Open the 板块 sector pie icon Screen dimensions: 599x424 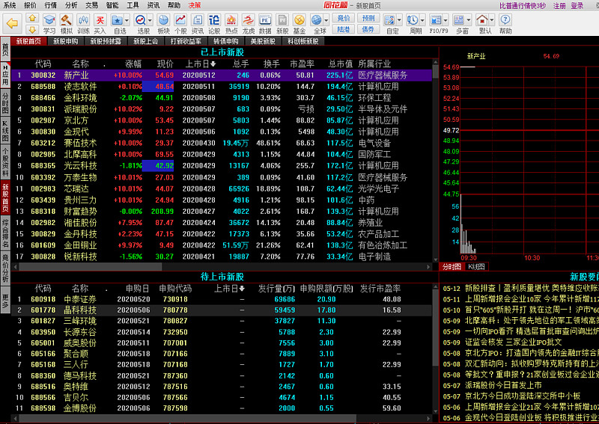coord(163,24)
